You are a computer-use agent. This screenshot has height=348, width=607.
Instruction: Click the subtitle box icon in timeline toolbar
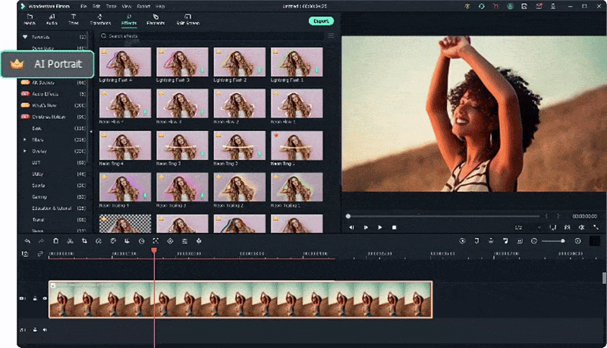(x=520, y=241)
